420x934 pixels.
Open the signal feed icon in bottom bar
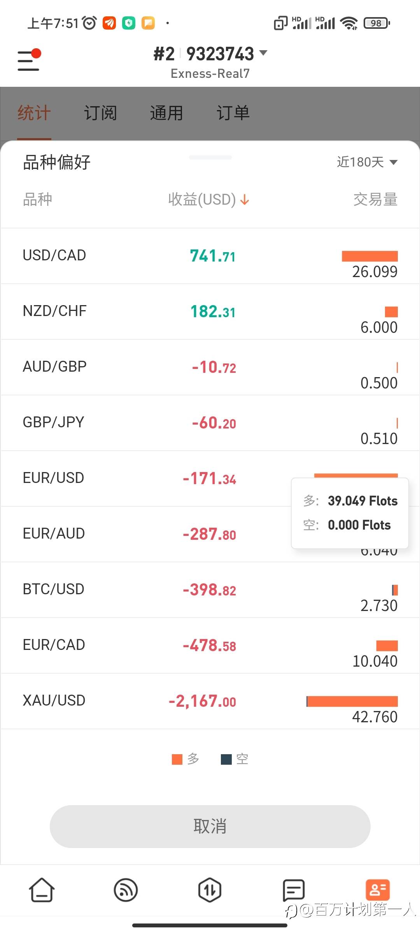pos(126,890)
